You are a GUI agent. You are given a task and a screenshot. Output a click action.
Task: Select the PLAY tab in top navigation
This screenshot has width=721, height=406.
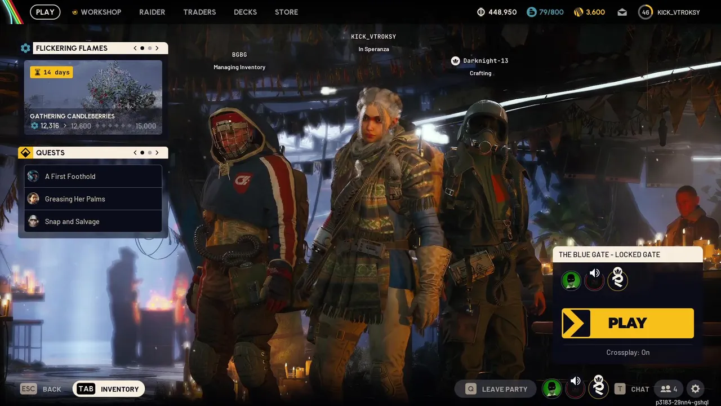coord(45,12)
